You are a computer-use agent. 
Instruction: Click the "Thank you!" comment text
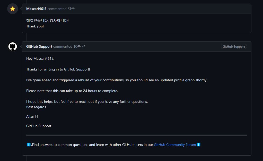tap(35, 26)
